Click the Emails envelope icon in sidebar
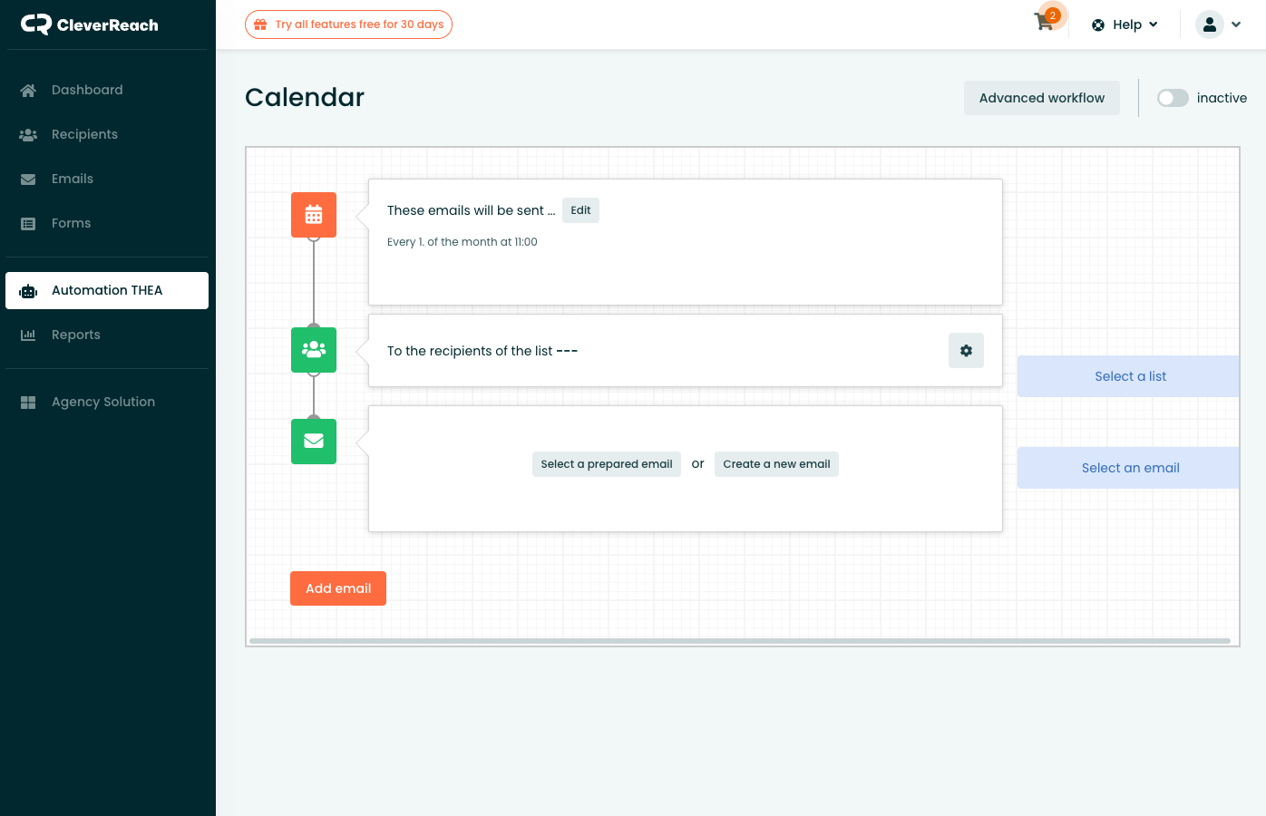 tap(28, 179)
